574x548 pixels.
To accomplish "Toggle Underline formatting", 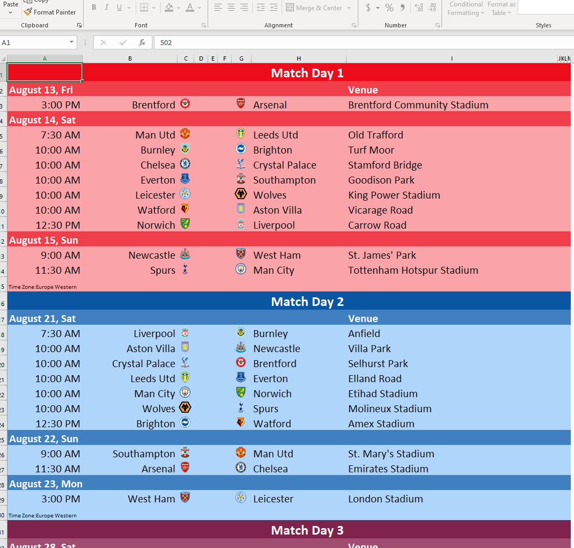I will pos(119,8).
